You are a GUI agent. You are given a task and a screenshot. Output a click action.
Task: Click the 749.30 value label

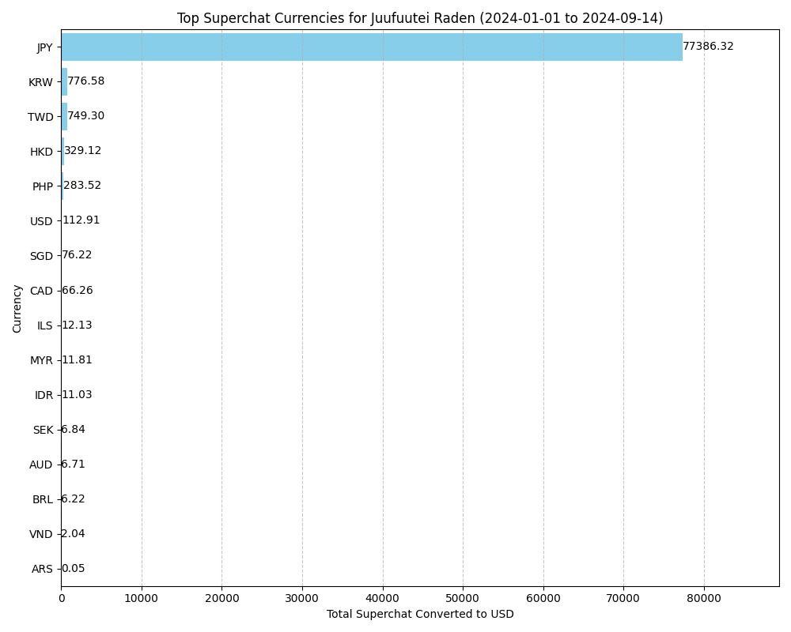tap(85, 116)
